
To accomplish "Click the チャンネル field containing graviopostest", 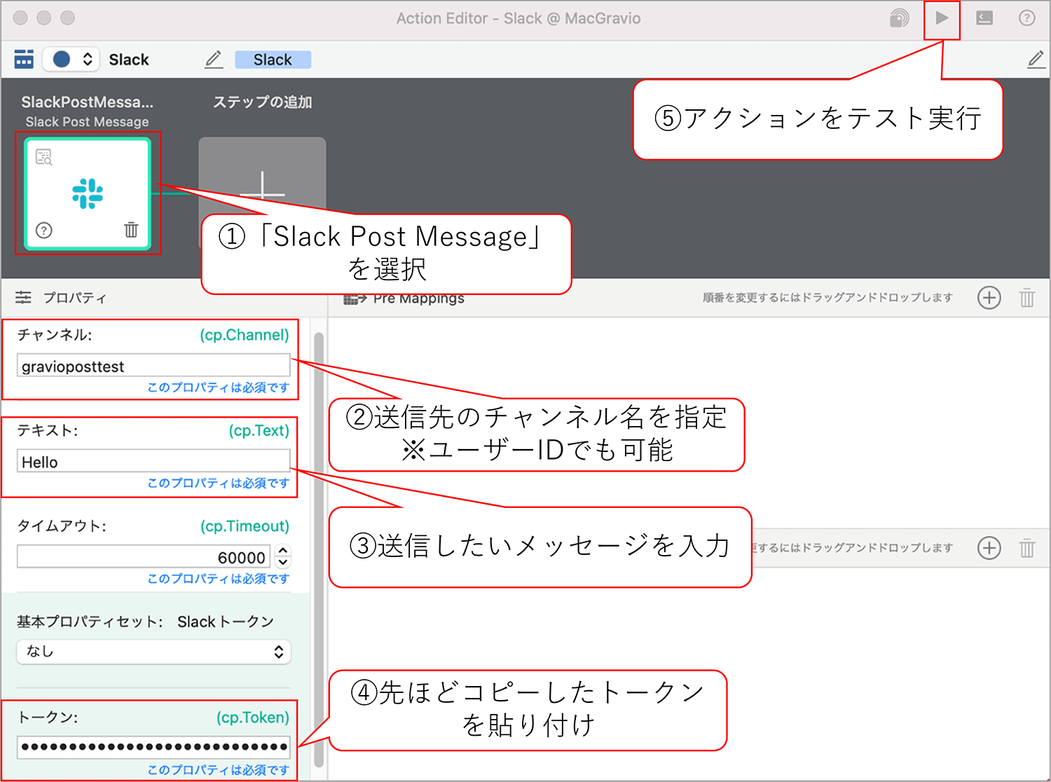I will (153, 366).
